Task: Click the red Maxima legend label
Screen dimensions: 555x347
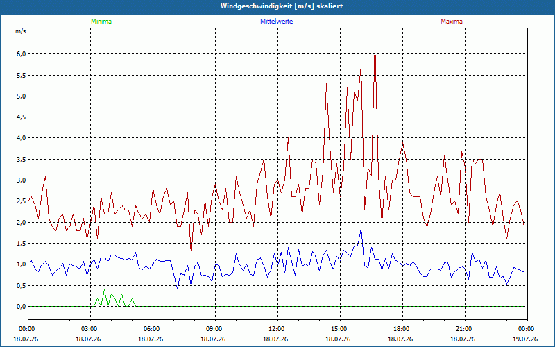Action: pyautogui.click(x=452, y=22)
